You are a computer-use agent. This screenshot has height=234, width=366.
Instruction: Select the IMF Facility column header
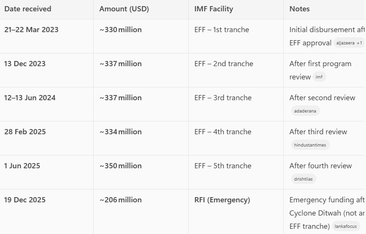coord(214,9)
